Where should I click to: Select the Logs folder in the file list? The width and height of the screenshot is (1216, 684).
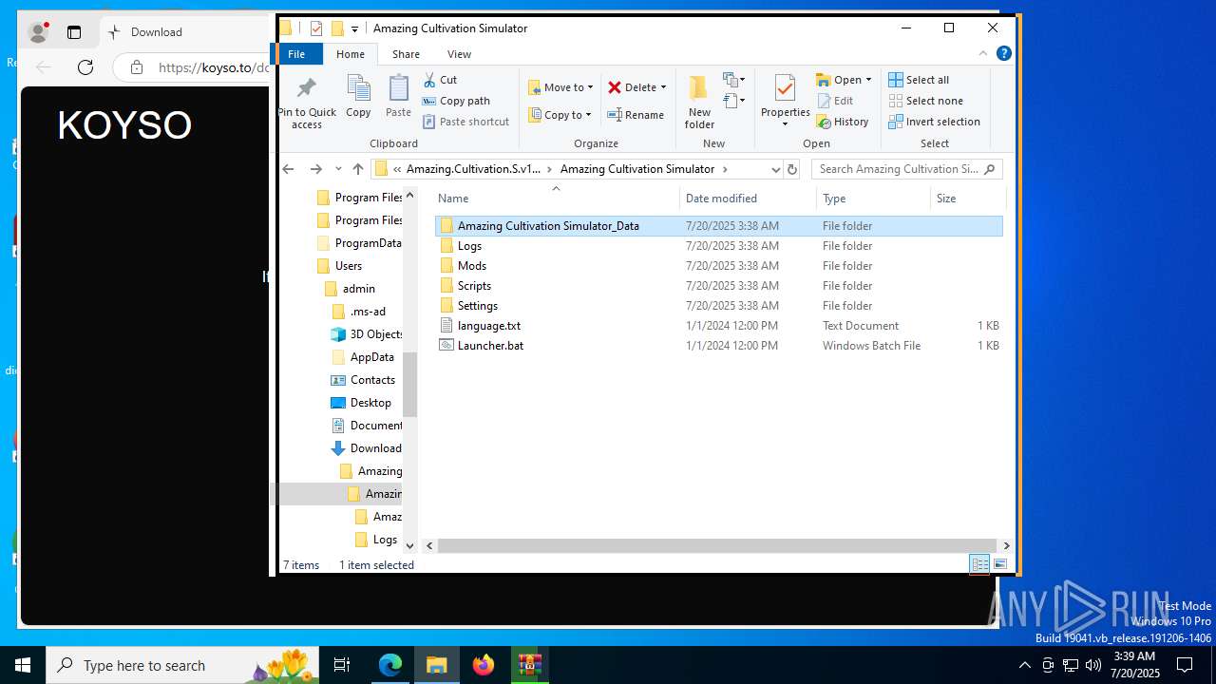pyautogui.click(x=718, y=246)
